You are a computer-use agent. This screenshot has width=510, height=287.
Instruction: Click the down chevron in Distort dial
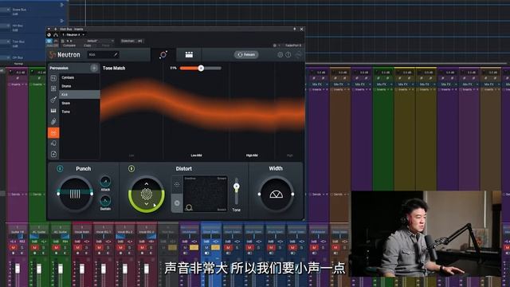[147, 204]
